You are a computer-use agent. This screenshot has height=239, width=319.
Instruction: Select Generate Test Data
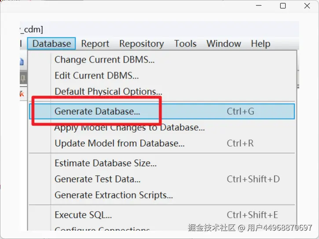click(x=97, y=179)
